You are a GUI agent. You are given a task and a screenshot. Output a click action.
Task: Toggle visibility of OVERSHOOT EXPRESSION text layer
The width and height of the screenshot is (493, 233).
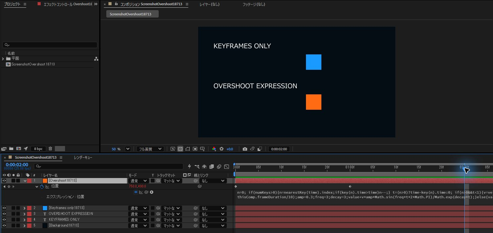[x=4, y=214]
